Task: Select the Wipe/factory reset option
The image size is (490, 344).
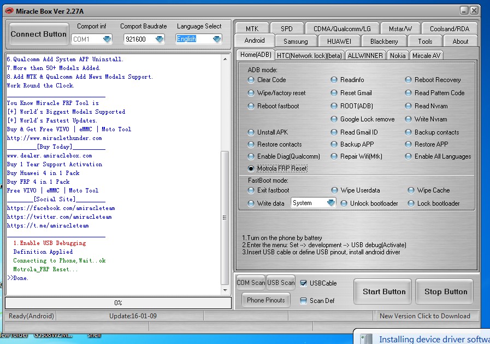Action: [x=251, y=93]
